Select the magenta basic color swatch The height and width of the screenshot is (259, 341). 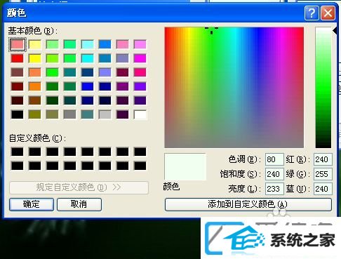(x=140, y=58)
